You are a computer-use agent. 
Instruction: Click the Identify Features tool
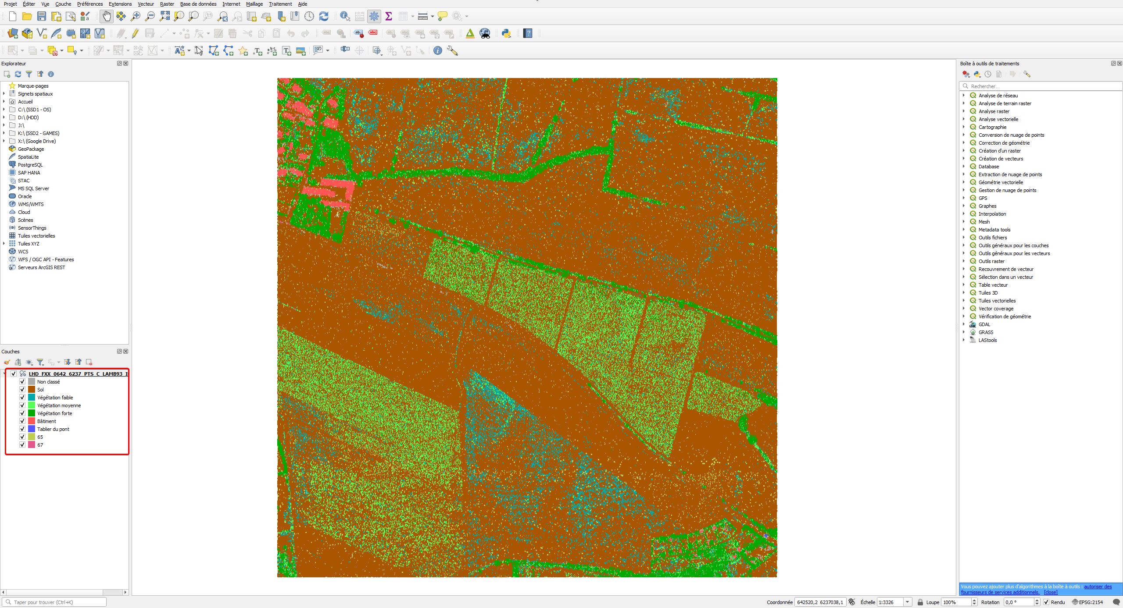(344, 16)
